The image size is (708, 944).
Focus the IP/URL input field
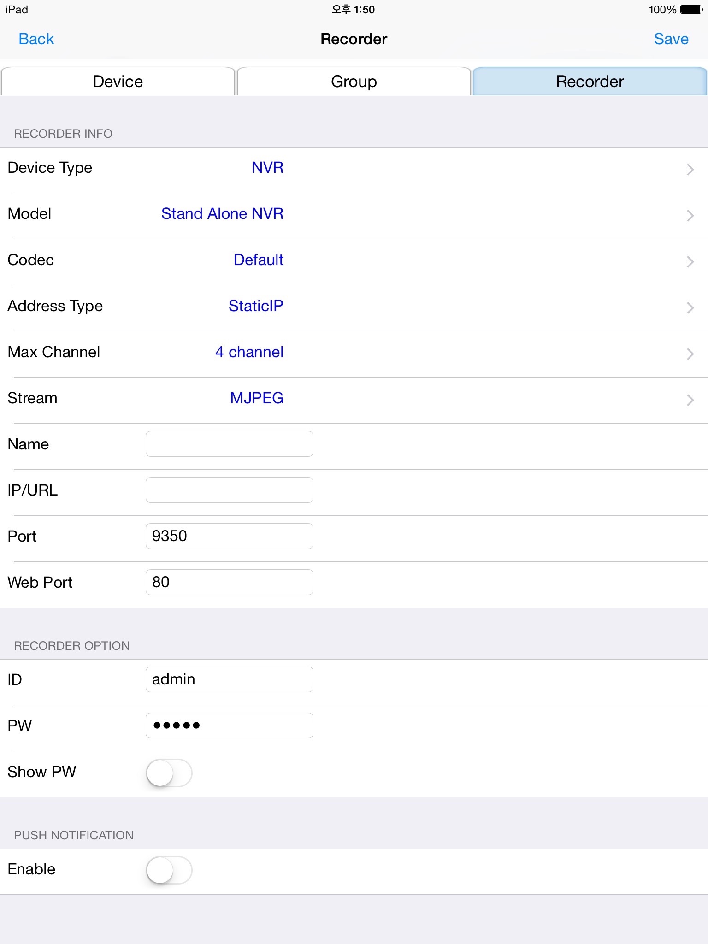[229, 490]
